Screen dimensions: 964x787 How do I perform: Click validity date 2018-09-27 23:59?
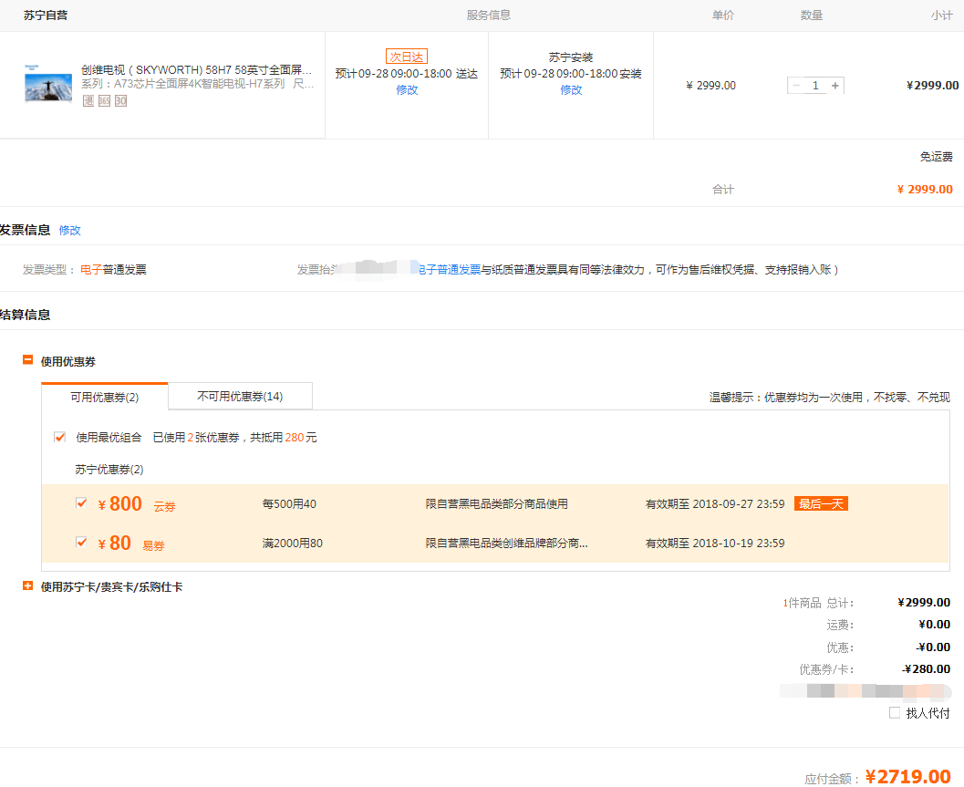click(739, 504)
